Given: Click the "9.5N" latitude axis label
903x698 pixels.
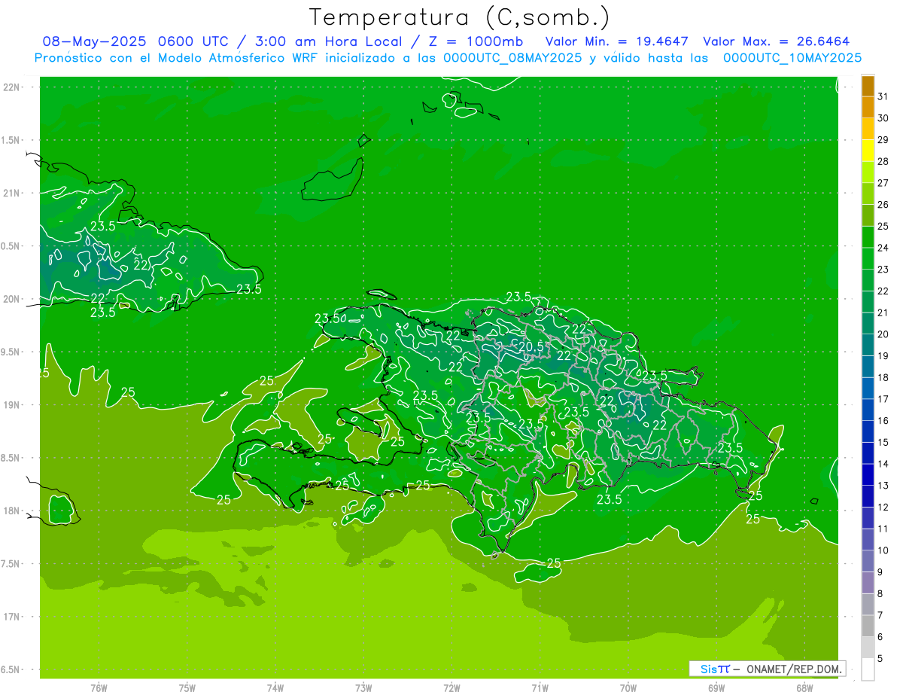Looking at the screenshot, I should pos(11,352).
